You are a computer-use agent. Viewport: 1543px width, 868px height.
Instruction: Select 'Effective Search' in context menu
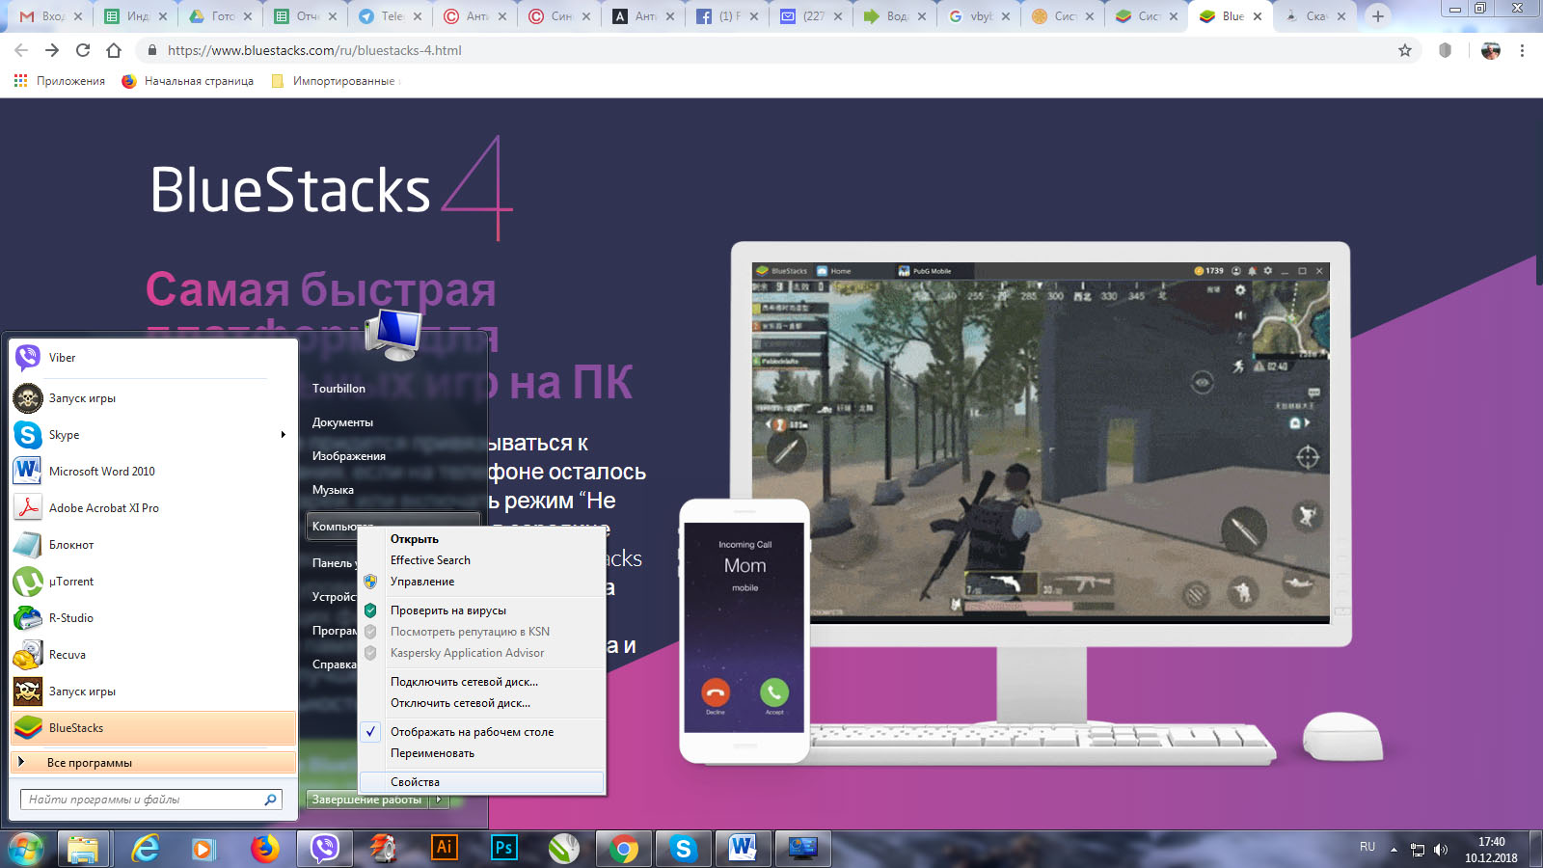(482, 560)
